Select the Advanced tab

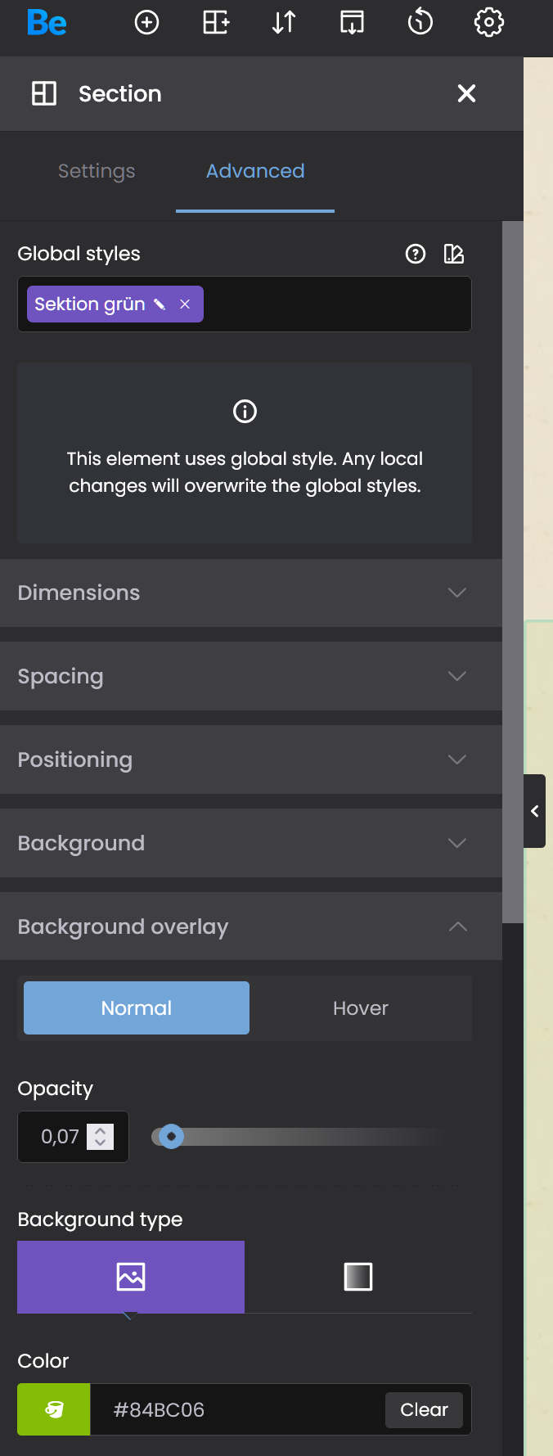click(x=255, y=171)
